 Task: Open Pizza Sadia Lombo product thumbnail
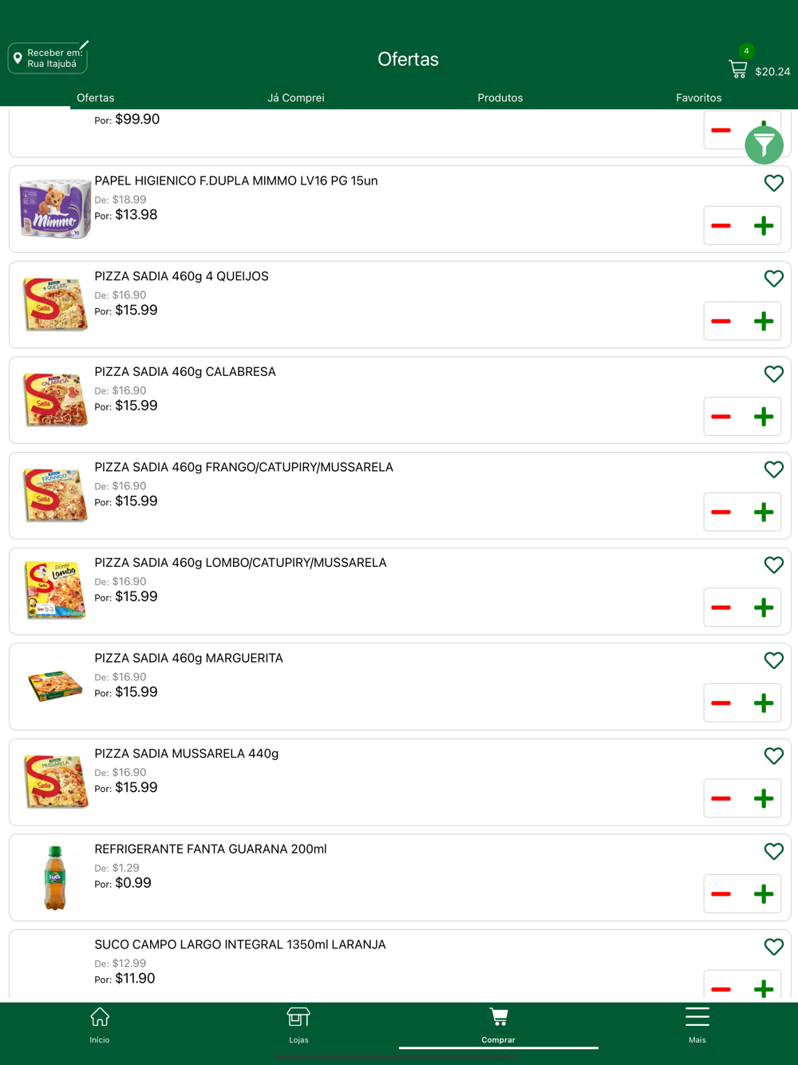tap(55, 591)
